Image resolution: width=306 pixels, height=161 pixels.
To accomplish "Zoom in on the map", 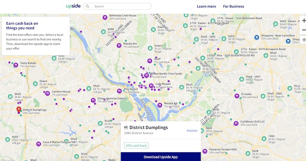I will pos(303,21).
